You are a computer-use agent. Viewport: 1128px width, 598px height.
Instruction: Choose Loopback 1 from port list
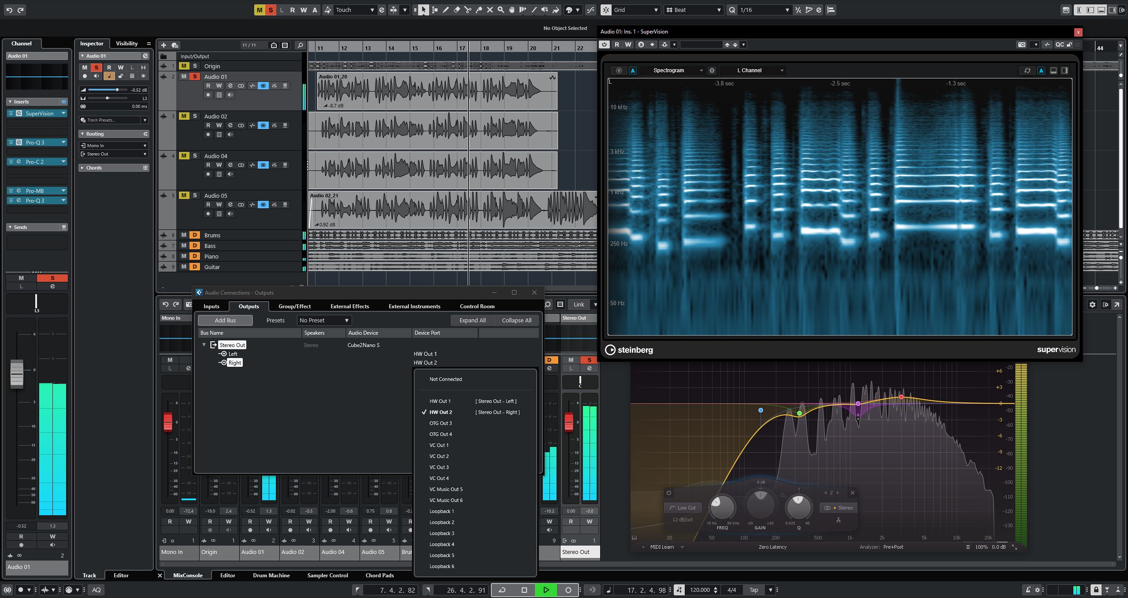(442, 511)
